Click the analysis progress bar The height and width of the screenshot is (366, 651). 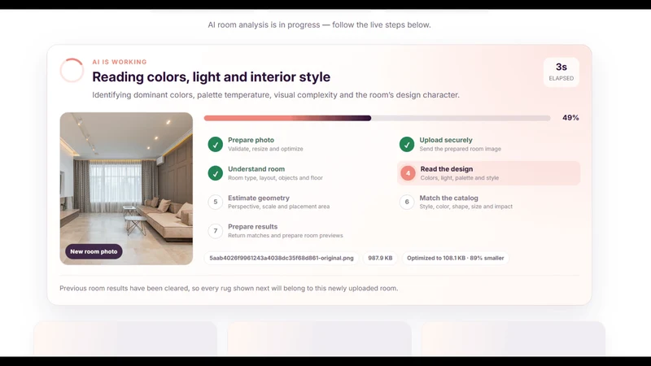(377, 118)
